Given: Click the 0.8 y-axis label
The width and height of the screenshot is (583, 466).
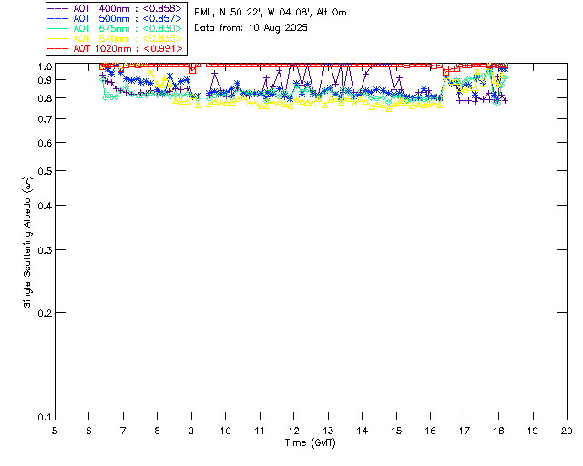Looking at the screenshot, I should (x=45, y=98).
